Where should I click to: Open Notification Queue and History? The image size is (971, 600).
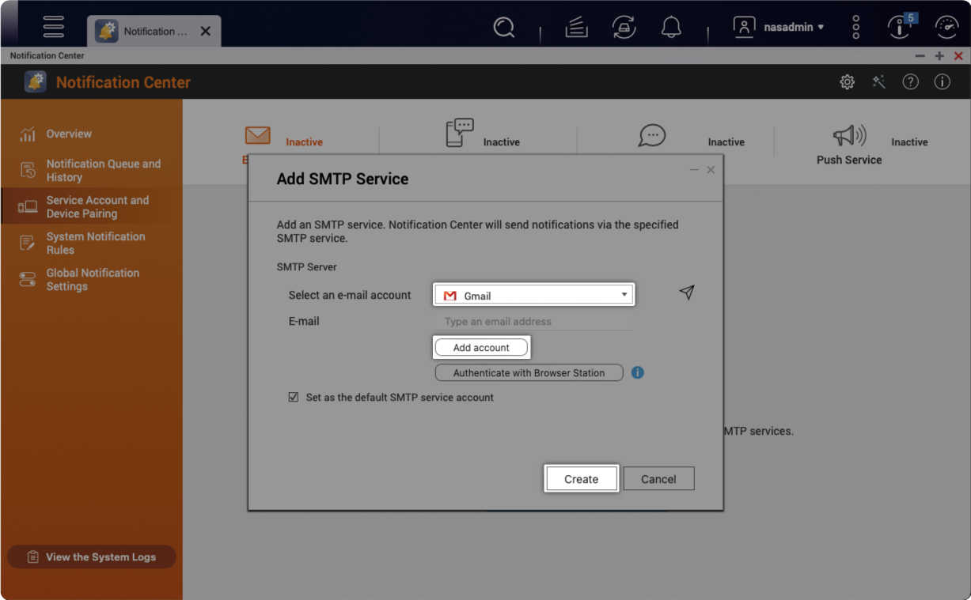(91, 170)
